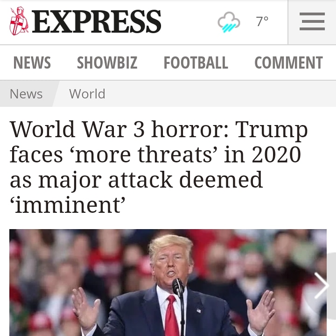Click the red tie in the photo

(x=171, y=315)
